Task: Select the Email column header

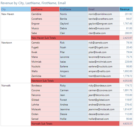Action: 104,9
